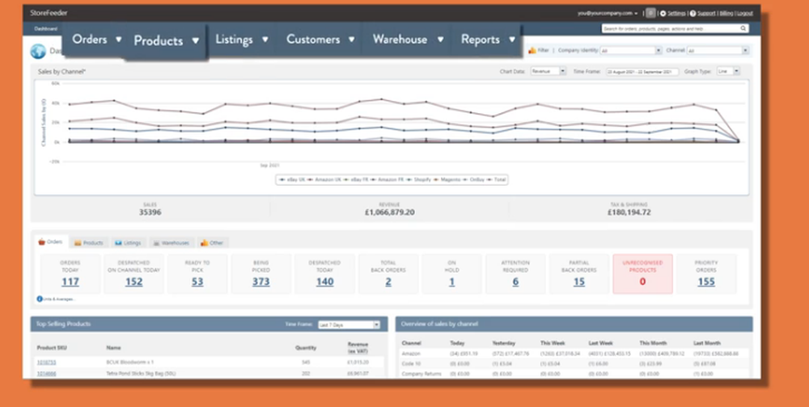
Task: Click the Amazon row in sales overview
Action: click(574, 354)
